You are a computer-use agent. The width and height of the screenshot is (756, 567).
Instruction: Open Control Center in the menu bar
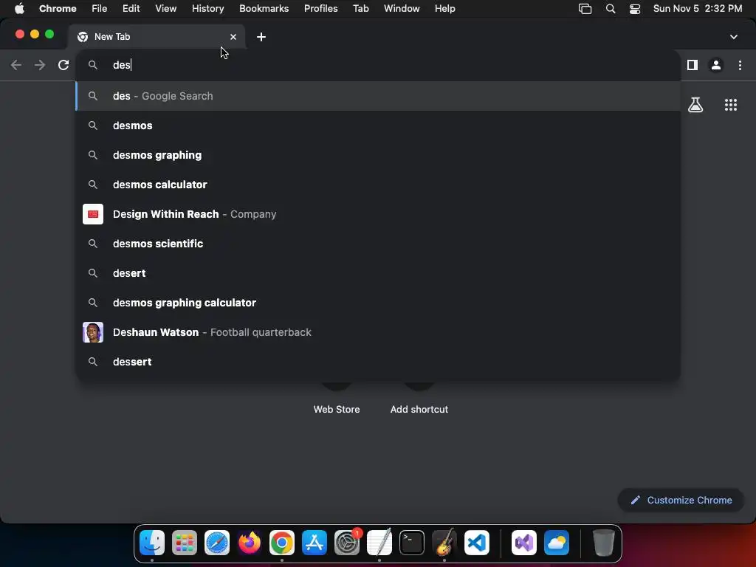[x=635, y=9]
